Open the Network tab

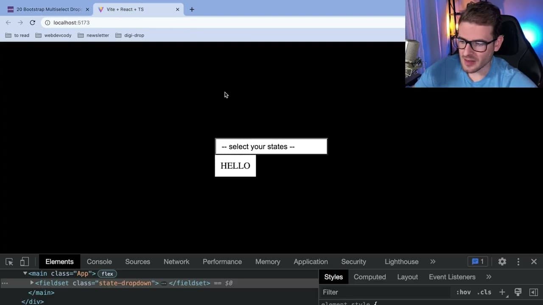click(x=176, y=262)
